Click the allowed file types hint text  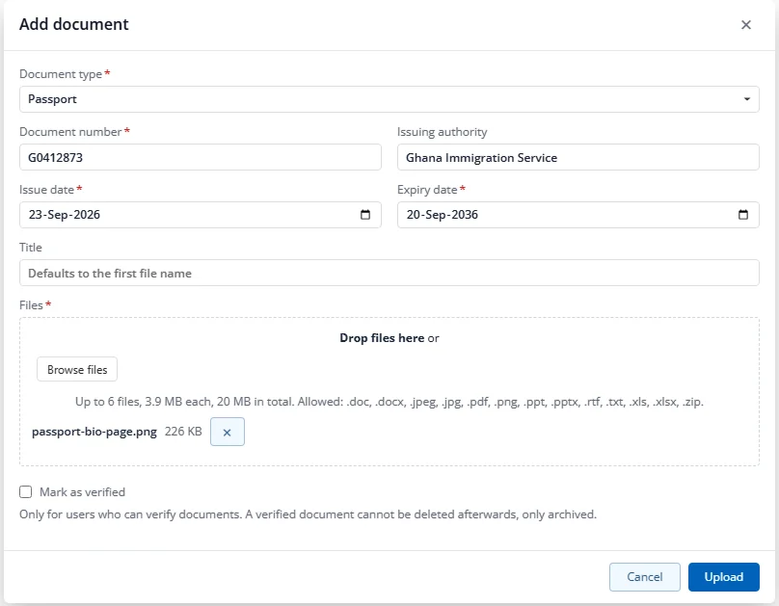pyautogui.click(x=389, y=402)
